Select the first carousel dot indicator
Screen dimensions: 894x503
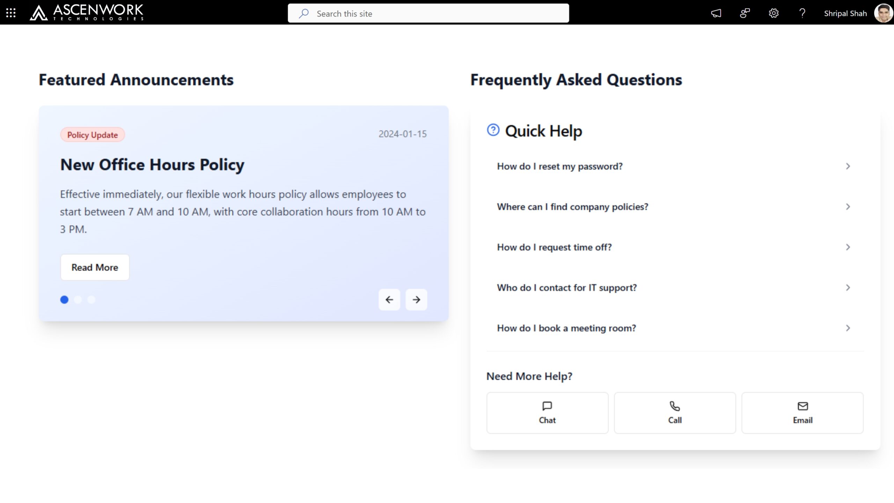pyautogui.click(x=64, y=300)
